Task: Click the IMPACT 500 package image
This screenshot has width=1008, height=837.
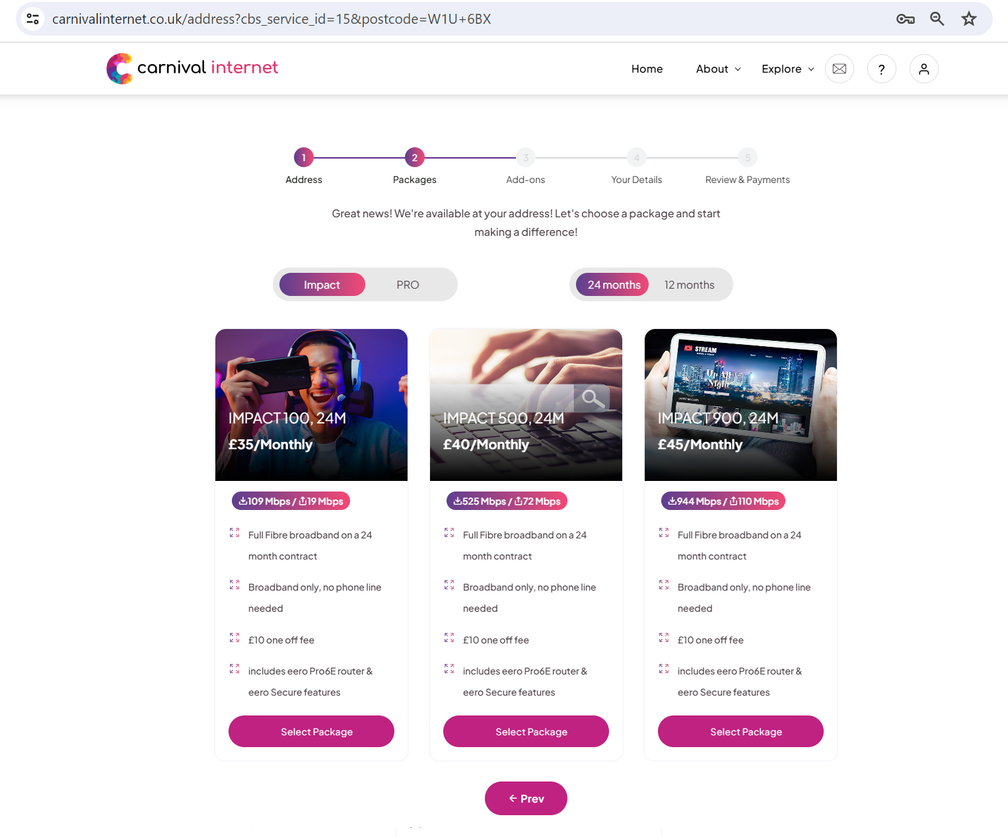Action: click(526, 405)
